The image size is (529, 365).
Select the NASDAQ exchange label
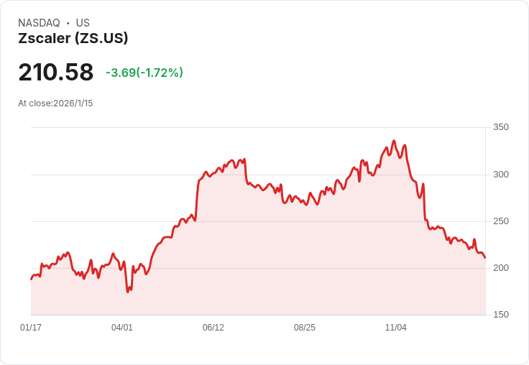pos(39,23)
